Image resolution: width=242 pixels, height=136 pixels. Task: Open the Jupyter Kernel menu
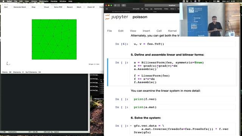[172, 31]
